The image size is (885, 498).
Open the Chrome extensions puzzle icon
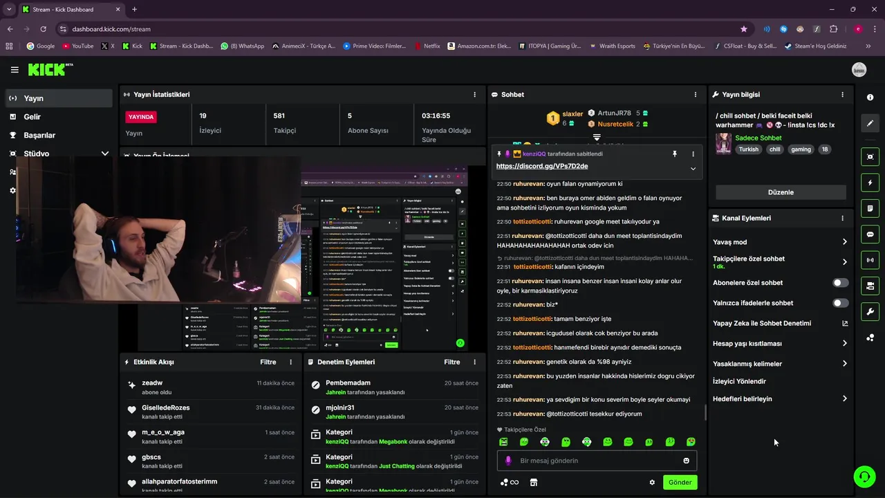pos(833,29)
